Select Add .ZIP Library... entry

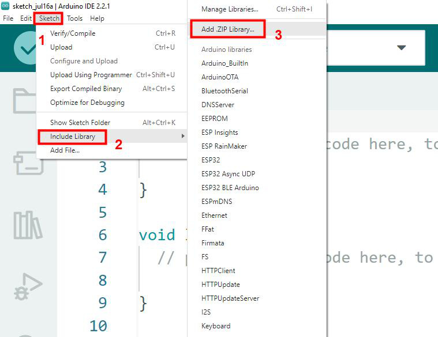[257, 29]
